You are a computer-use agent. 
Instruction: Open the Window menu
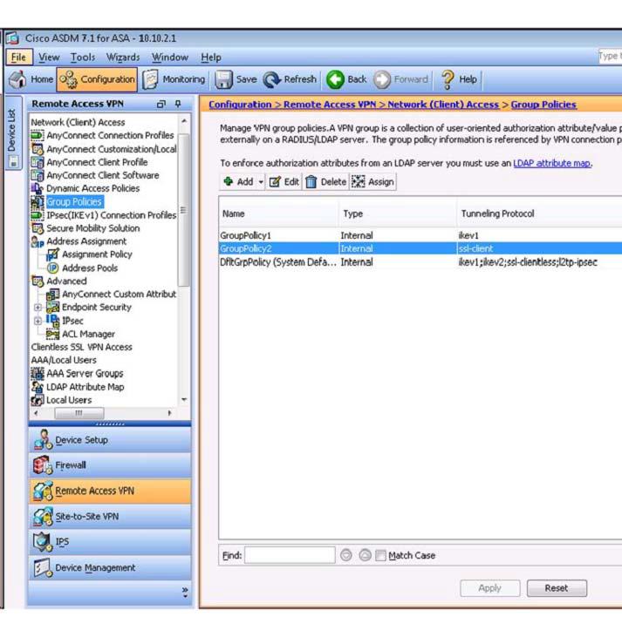coord(170,58)
